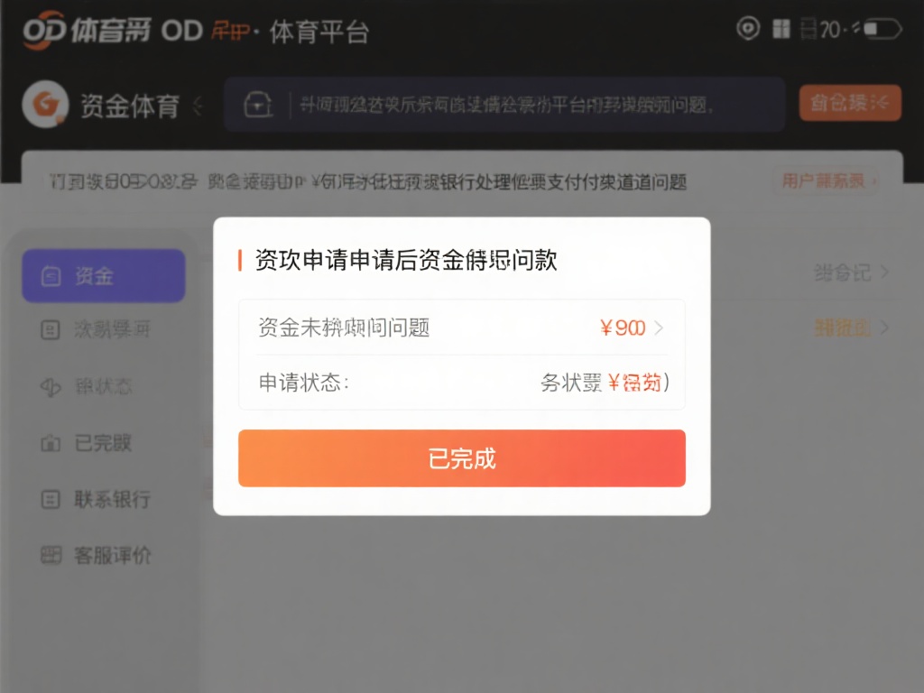This screenshot has width=924, height=693.
Task: Switch to the 资金 sidebar tab
Action: [103, 275]
